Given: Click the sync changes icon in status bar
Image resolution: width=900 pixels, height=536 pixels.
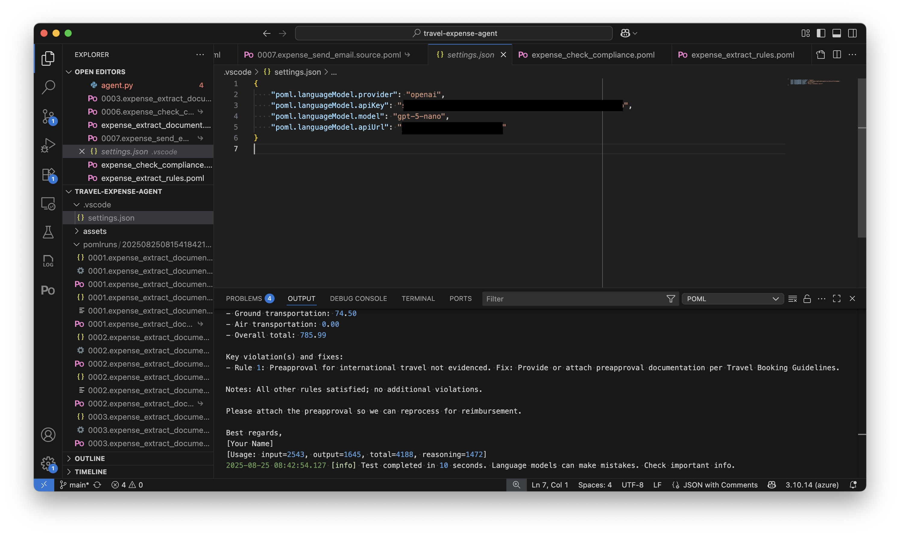Looking at the screenshot, I should tap(97, 485).
